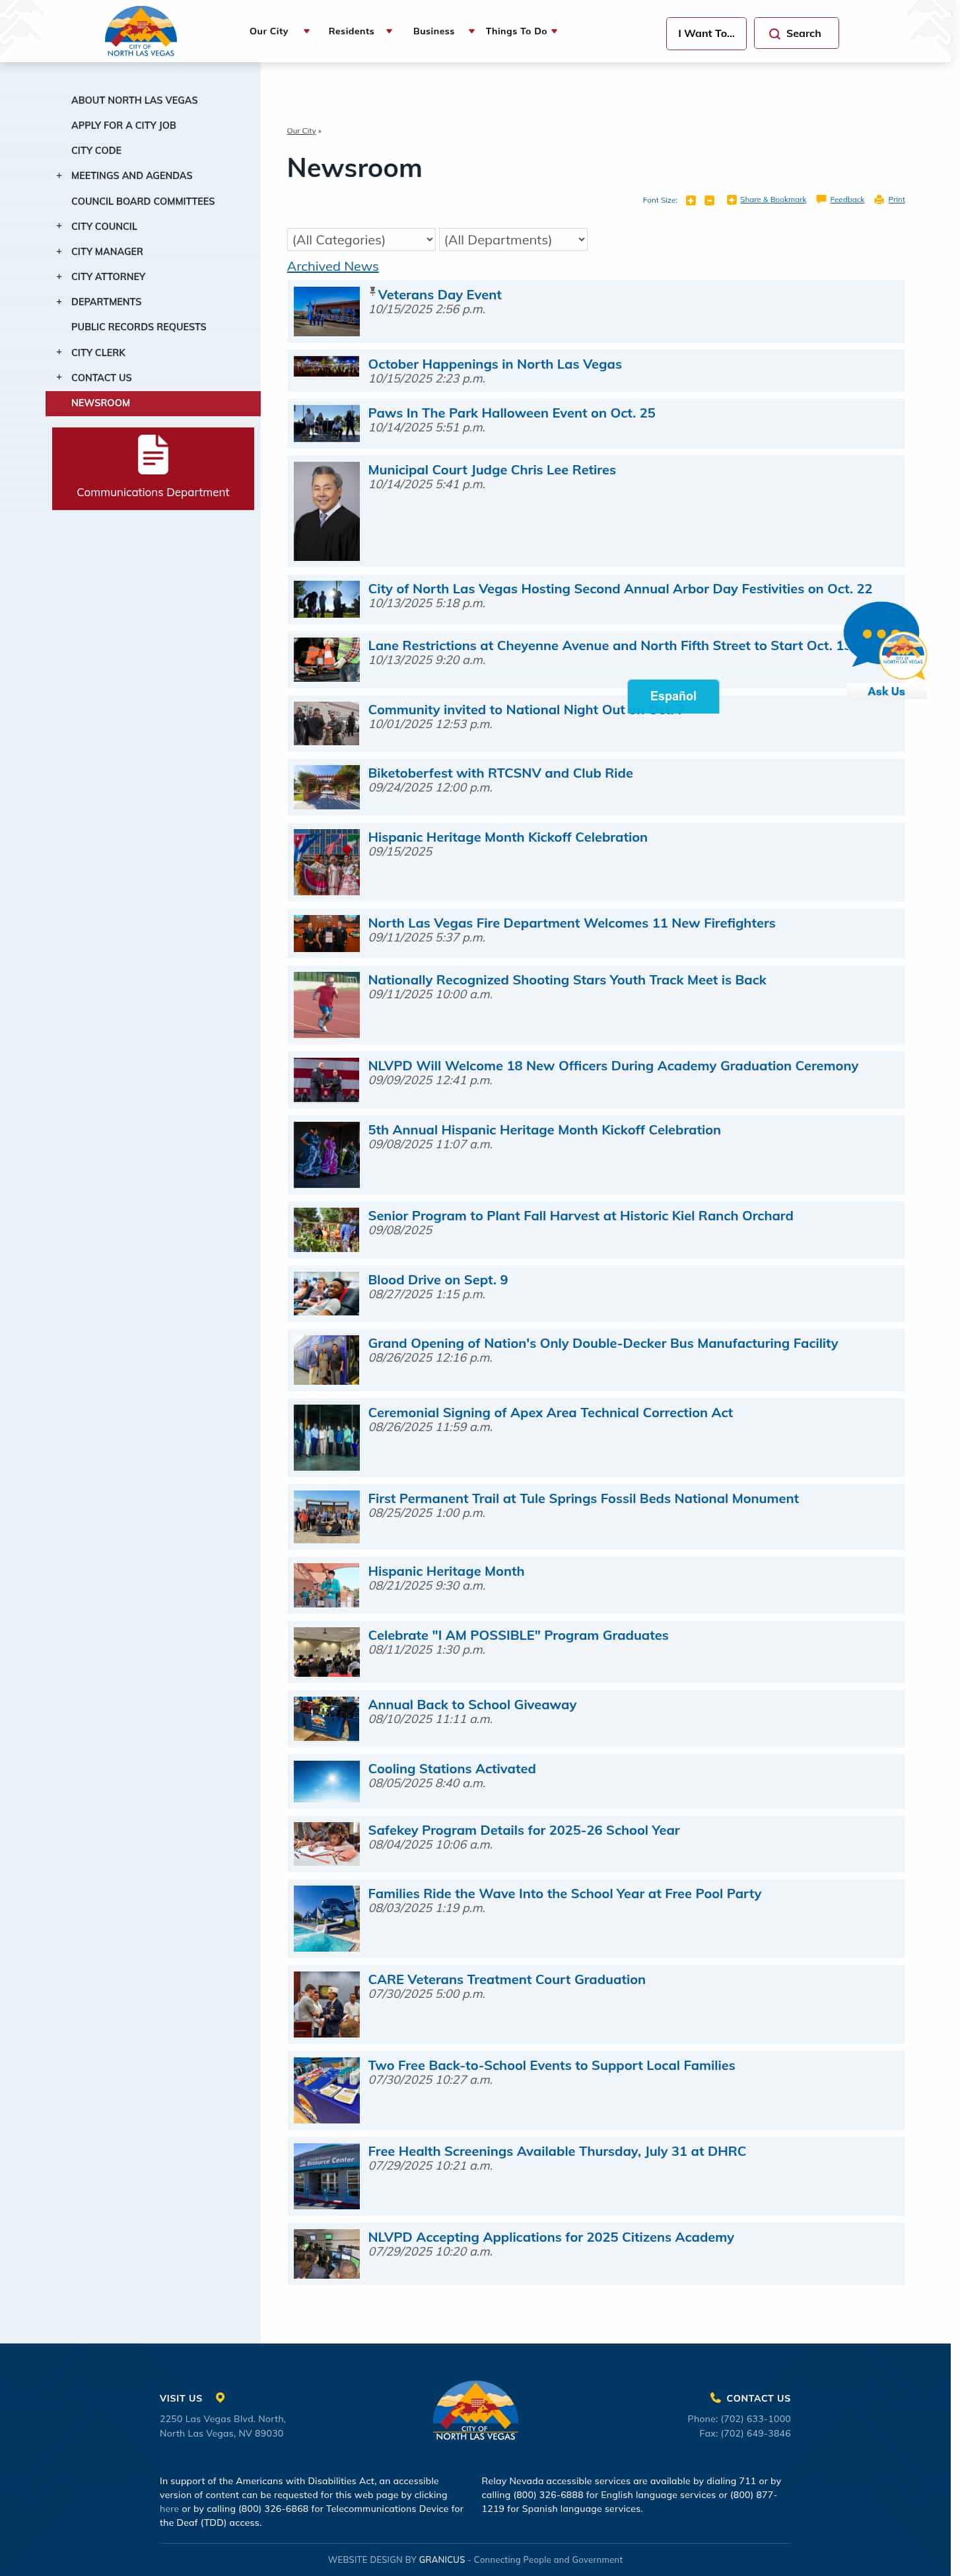Open the Ask Us chat bubble
Viewport: 960px width, 2576px height.
(885, 649)
